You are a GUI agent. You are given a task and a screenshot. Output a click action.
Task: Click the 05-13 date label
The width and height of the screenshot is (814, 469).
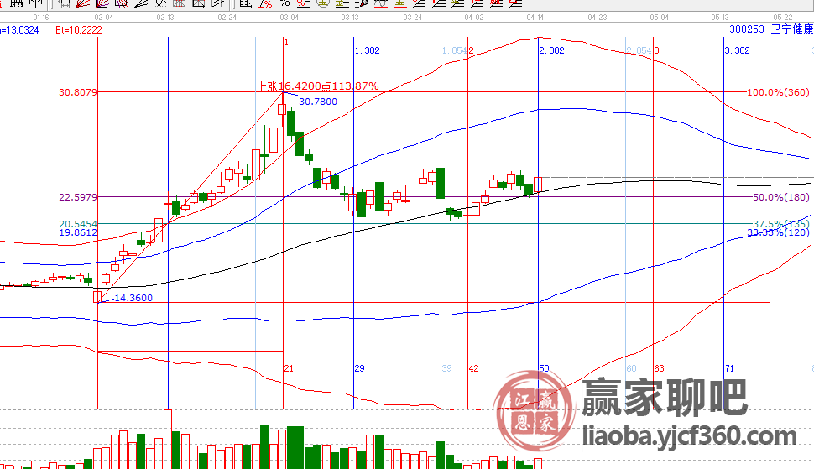(x=720, y=17)
